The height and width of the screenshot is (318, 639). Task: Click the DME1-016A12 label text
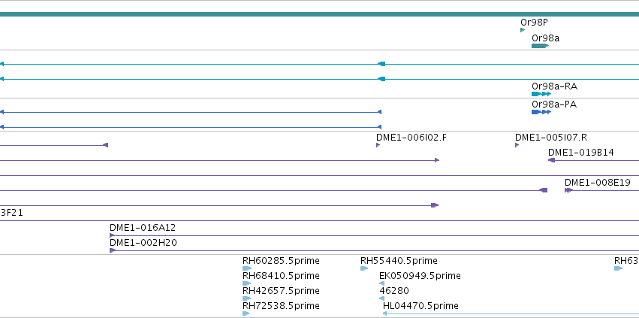coord(143,228)
